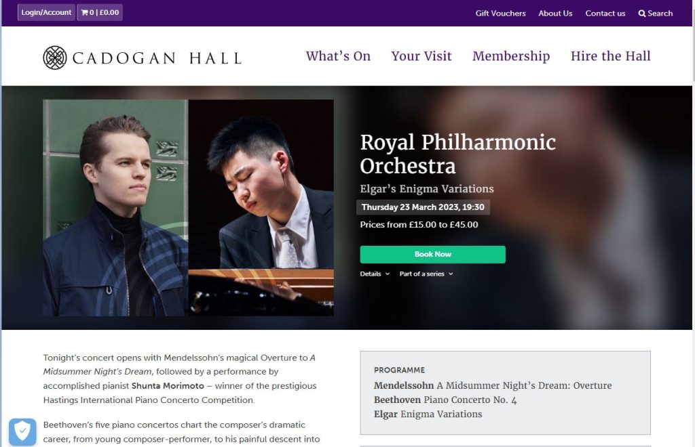Open the Your Visit section
695x447 pixels.
click(421, 56)
